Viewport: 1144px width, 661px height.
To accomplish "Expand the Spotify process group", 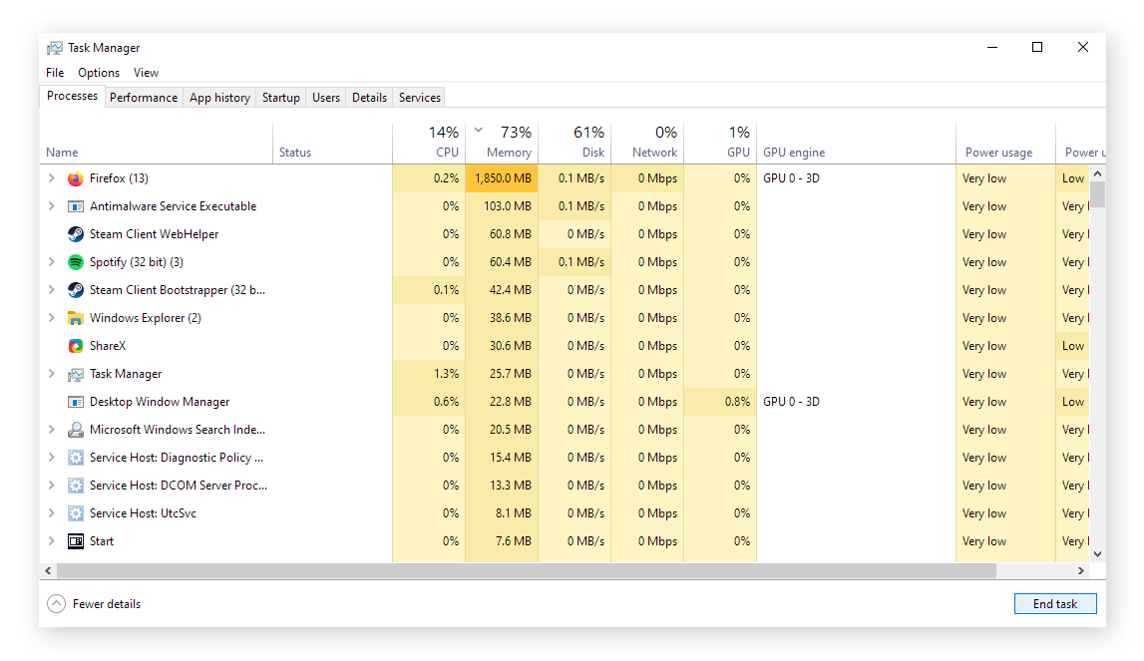I will (x=53, y=262).
